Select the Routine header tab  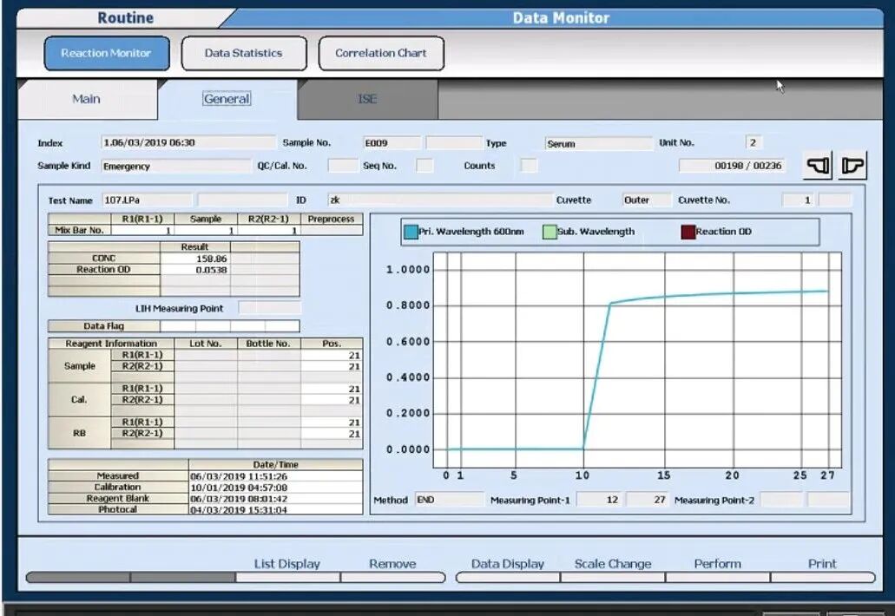(x=126, y=17)
